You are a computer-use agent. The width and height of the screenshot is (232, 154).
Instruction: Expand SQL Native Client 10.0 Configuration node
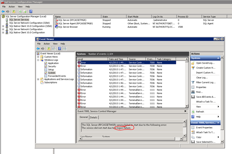tap(3, 33)
